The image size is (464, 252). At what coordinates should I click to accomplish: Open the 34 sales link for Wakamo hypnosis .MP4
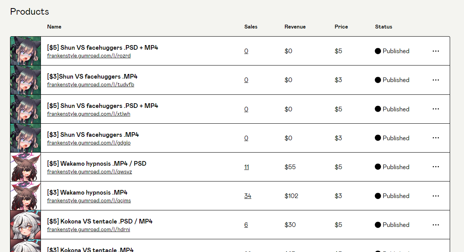coord(247,196)
